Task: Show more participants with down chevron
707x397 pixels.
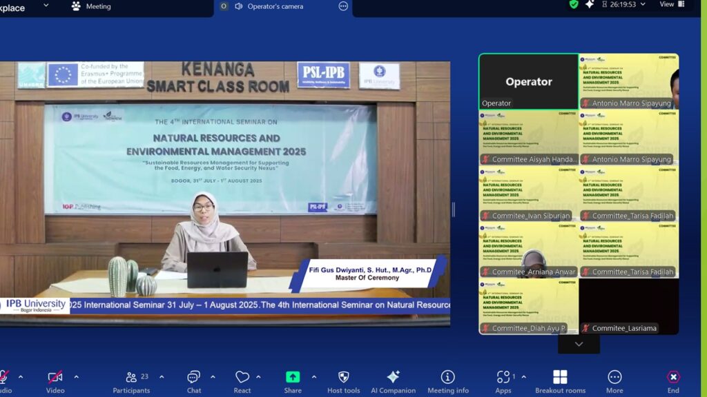Action: [579, 344]
